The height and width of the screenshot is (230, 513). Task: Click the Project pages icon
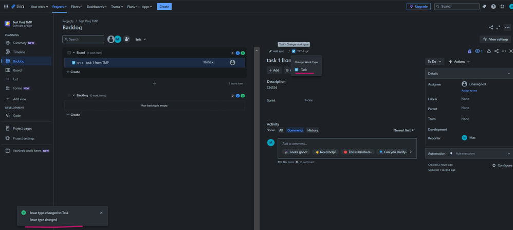click(8, 129)
